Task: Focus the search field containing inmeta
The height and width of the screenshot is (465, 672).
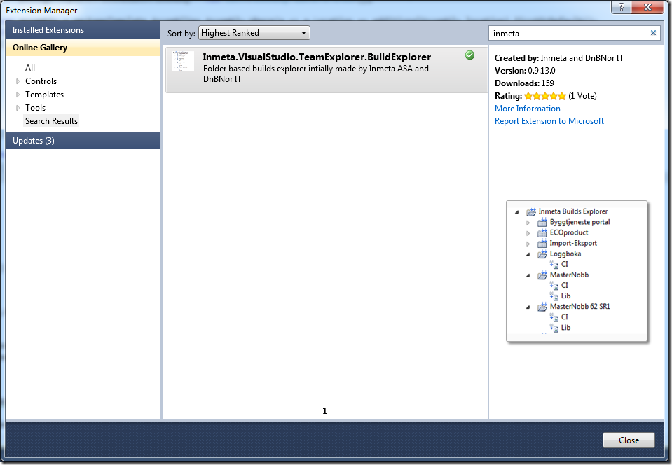Action: pyautogui.click(x=569, y=33)
